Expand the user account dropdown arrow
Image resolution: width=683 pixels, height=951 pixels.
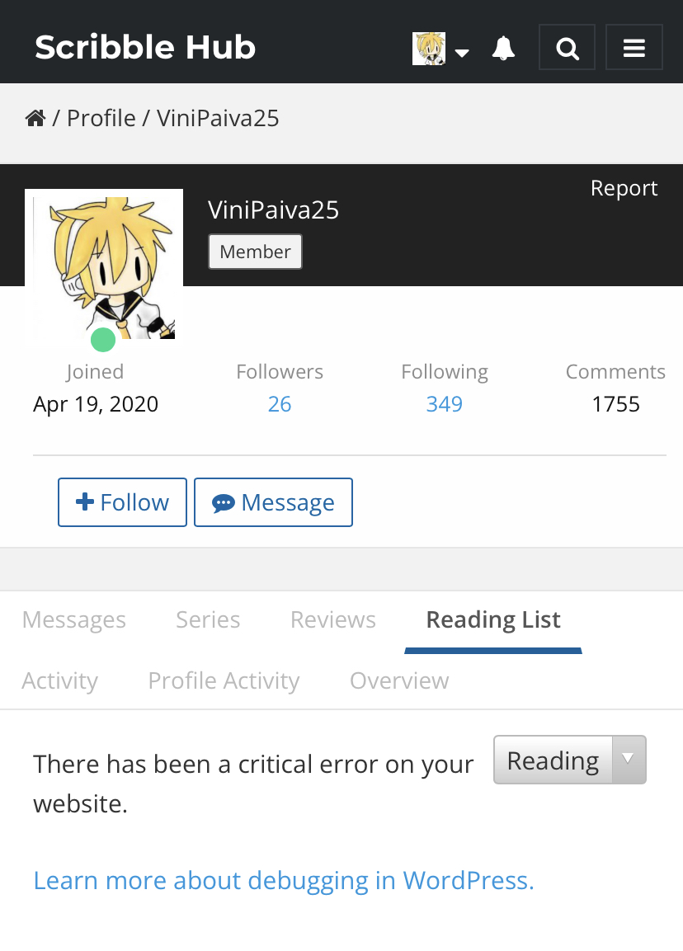click(462, 53)
